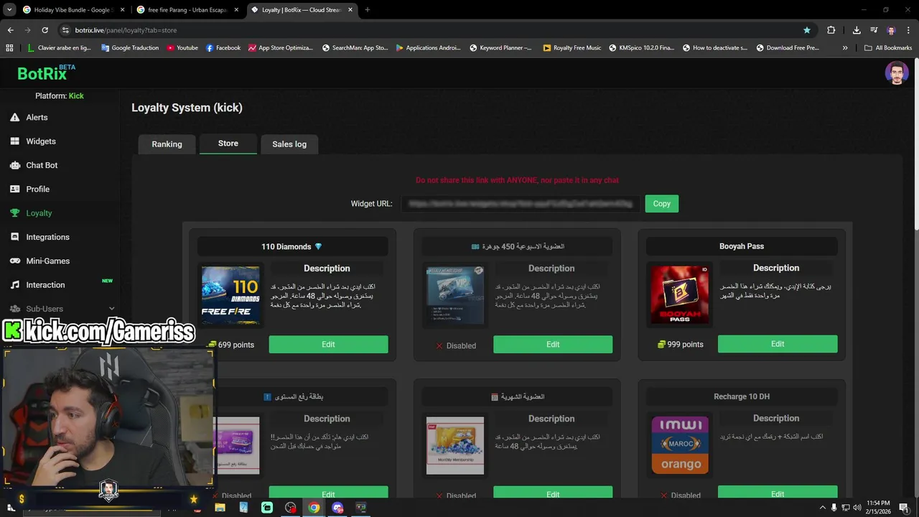Edit the العضوية الاسبوعية 450 جوهرة item
919x517 pixels.
pos(553,345)
